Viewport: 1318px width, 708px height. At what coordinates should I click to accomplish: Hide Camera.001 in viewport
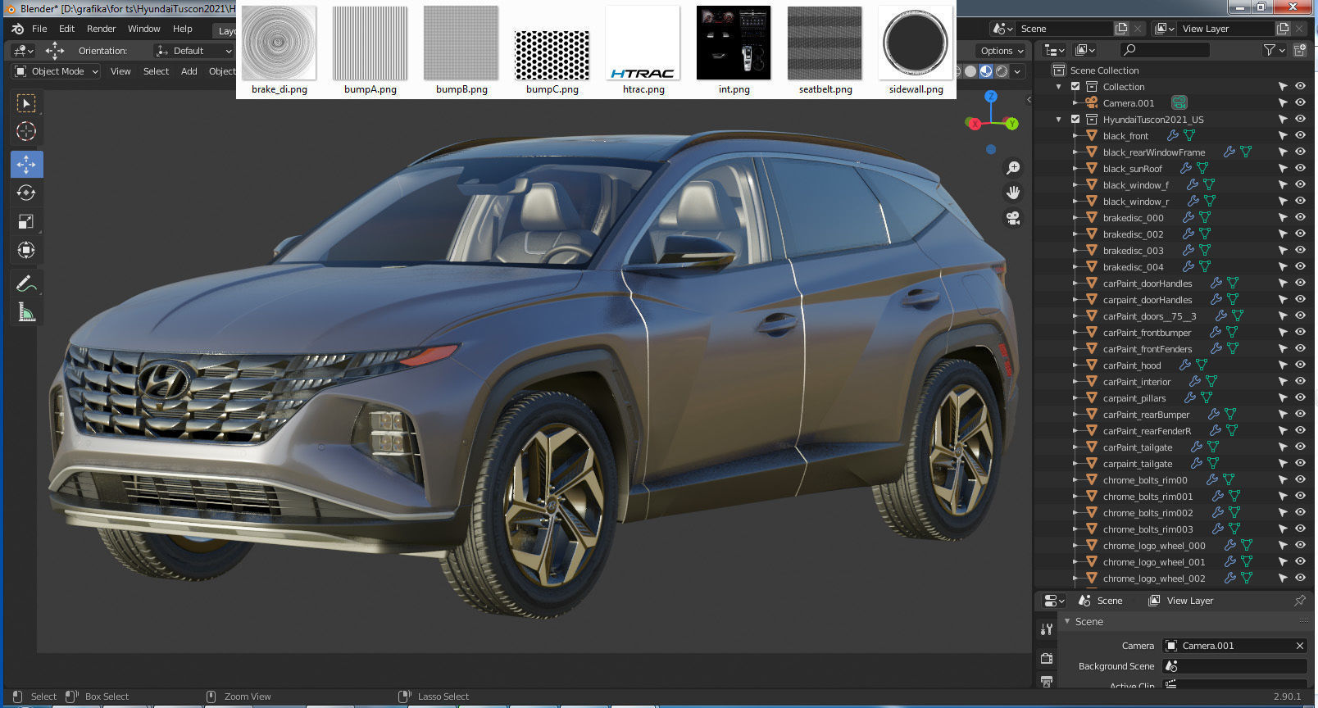coord(1301,103)
